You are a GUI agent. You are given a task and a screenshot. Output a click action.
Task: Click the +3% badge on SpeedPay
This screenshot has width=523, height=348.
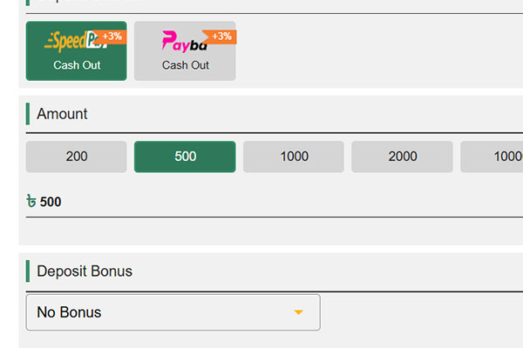coord(113,36)
